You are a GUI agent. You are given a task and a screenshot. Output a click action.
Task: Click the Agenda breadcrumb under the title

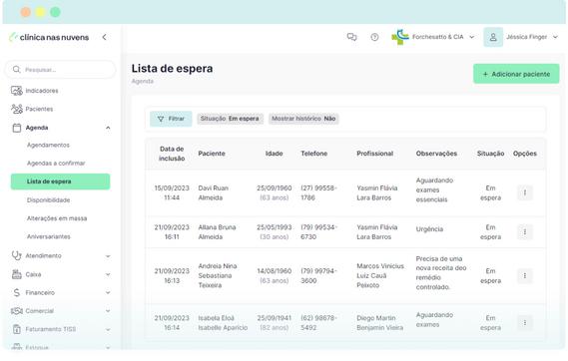(x=143, y=81)
